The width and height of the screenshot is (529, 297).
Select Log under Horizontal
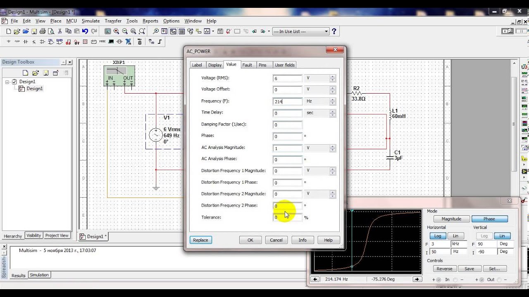point(437,236)
